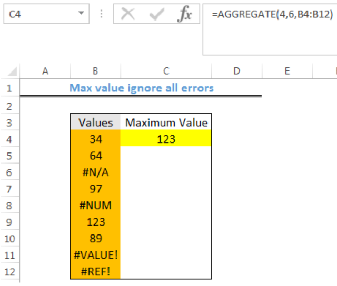Select cell B9 containing 123
337x286 pixels.
click(95, 222)
